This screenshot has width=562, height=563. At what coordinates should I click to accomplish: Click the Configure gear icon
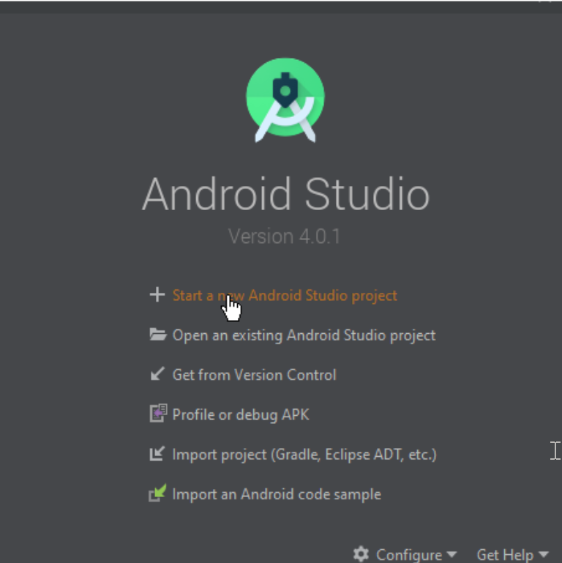[x=361, y=554]
